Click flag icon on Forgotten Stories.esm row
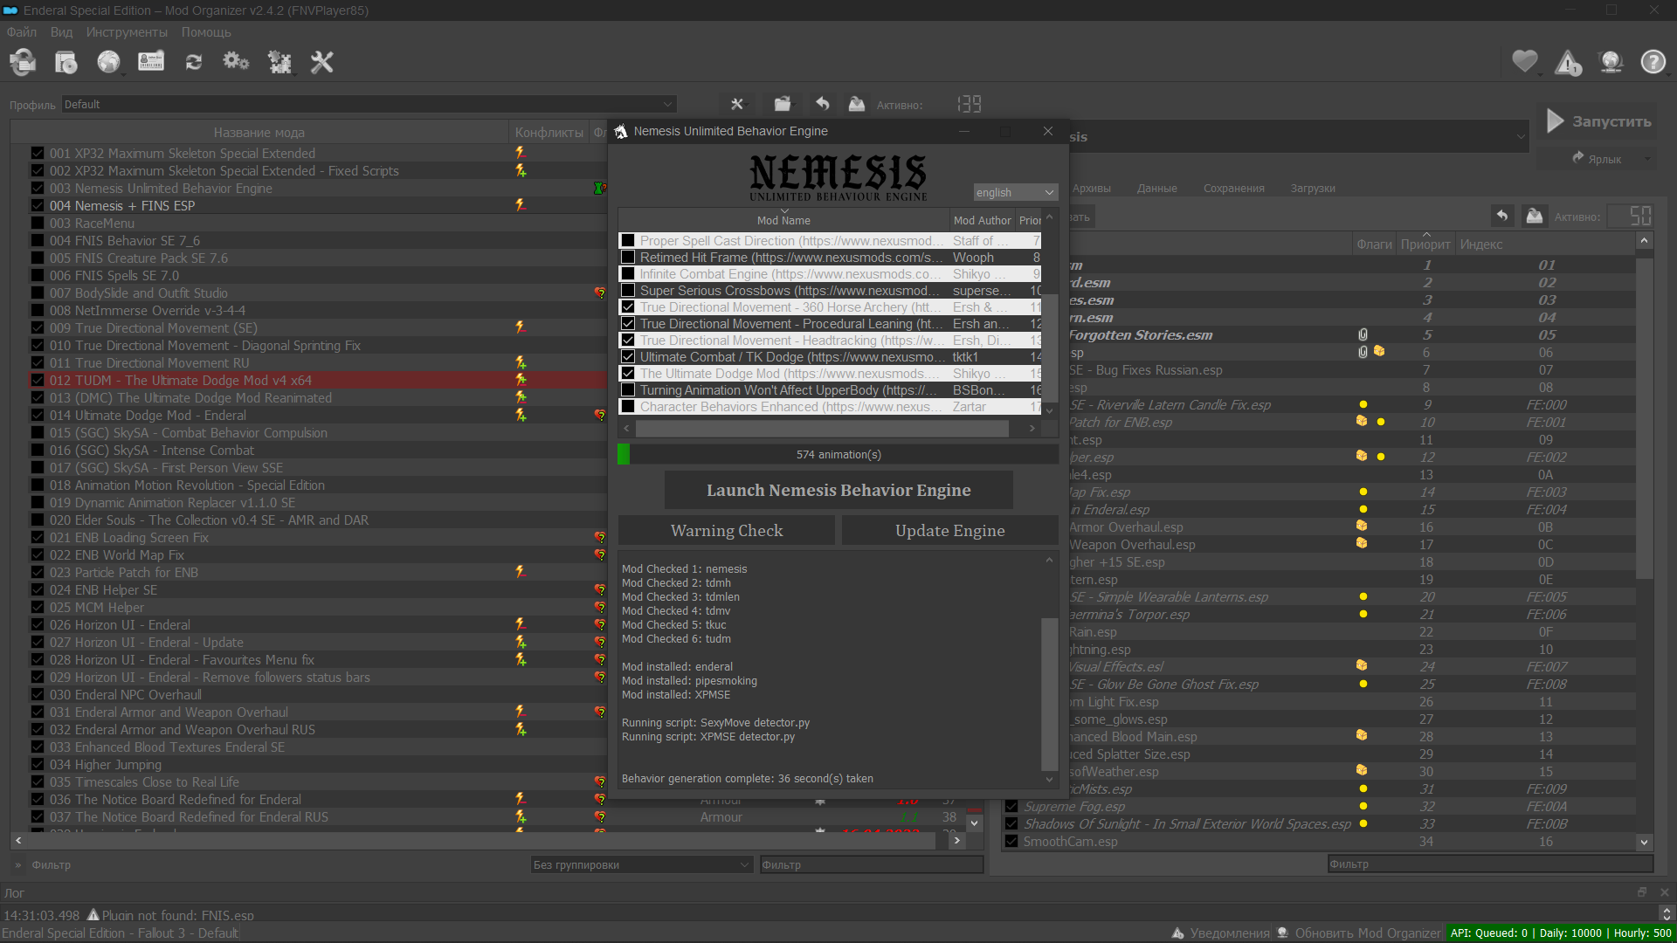The width and height of the screenshot is (1677, 943). pos(1363,334)
